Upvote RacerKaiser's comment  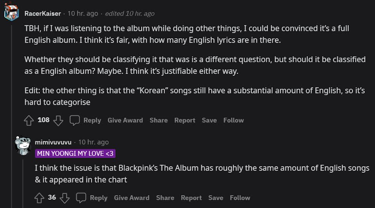tap(29, 120)
